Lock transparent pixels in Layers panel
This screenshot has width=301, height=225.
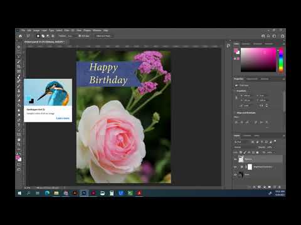pos(241,152)
